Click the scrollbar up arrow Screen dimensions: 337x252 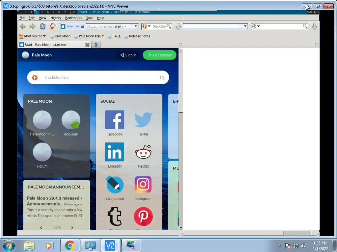coord(181,50)
